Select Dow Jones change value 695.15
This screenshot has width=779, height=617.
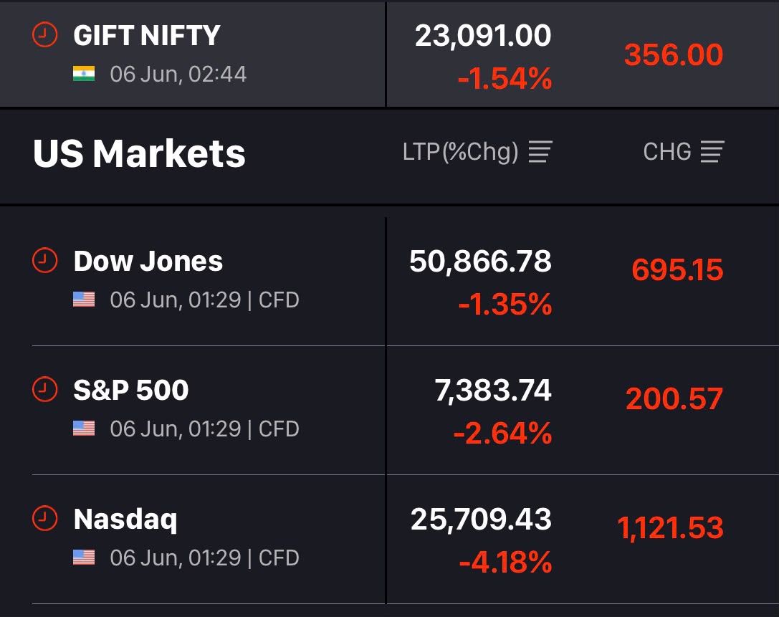click(677, 270)
